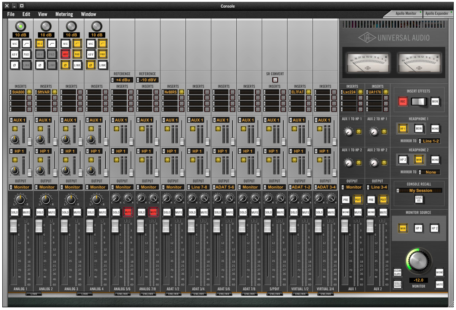Toggle the low cut filter on Analog 2
The image size is (456, 310).
point(52,44)
